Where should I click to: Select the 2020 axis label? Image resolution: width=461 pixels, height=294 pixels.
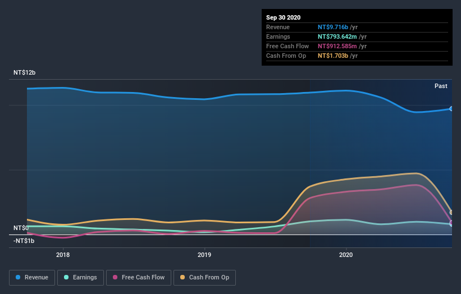pos(346,255)
